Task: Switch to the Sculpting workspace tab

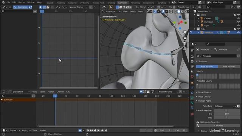Action: tap(72, 3)
